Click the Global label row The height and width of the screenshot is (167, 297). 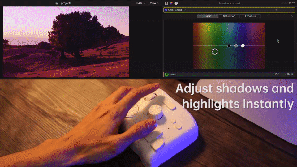point(229,75)
